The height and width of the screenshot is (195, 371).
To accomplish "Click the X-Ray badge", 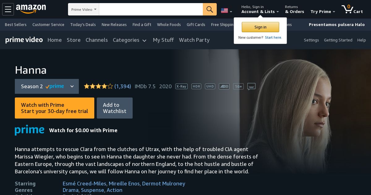I will point(181,86).
